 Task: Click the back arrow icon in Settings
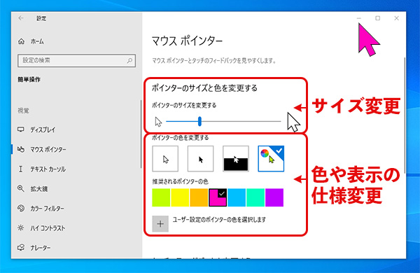[21, 18]
